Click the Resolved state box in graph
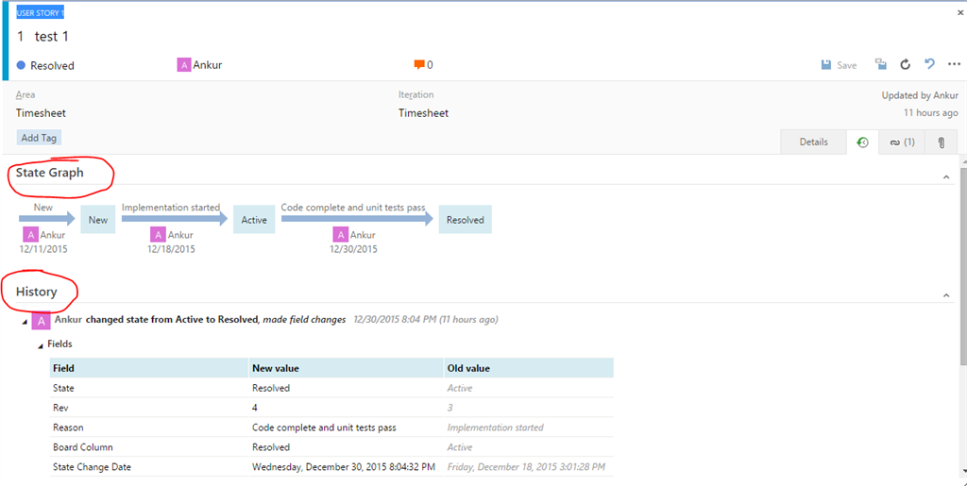This screenshot has width=967, height=486. 465,220
